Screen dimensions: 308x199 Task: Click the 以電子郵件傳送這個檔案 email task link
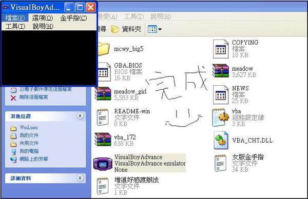pyautogui.click(x=46, y=89)
